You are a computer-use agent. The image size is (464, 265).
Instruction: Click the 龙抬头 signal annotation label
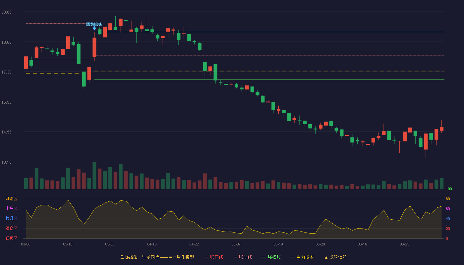[x=94, y=24]
